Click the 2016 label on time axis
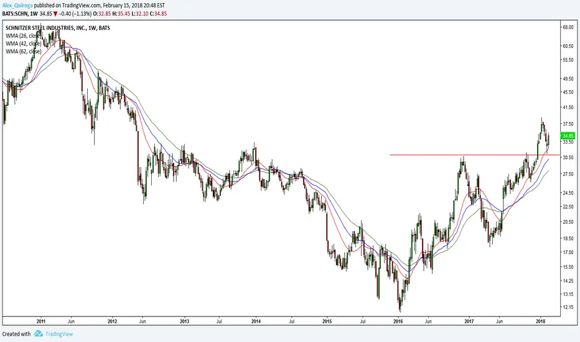This screenshot has height=342, width=580. 398,321
